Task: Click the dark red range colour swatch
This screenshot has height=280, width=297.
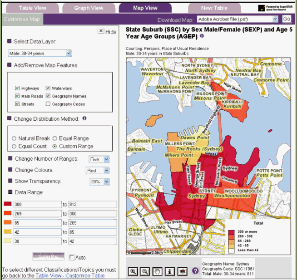Action: click(x=8, y=205)
